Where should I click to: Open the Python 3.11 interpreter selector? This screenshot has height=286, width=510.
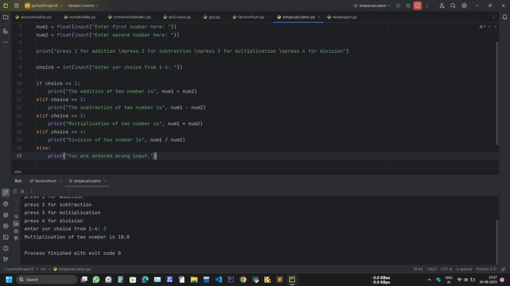pyautogui.click(x=486, y=269)
